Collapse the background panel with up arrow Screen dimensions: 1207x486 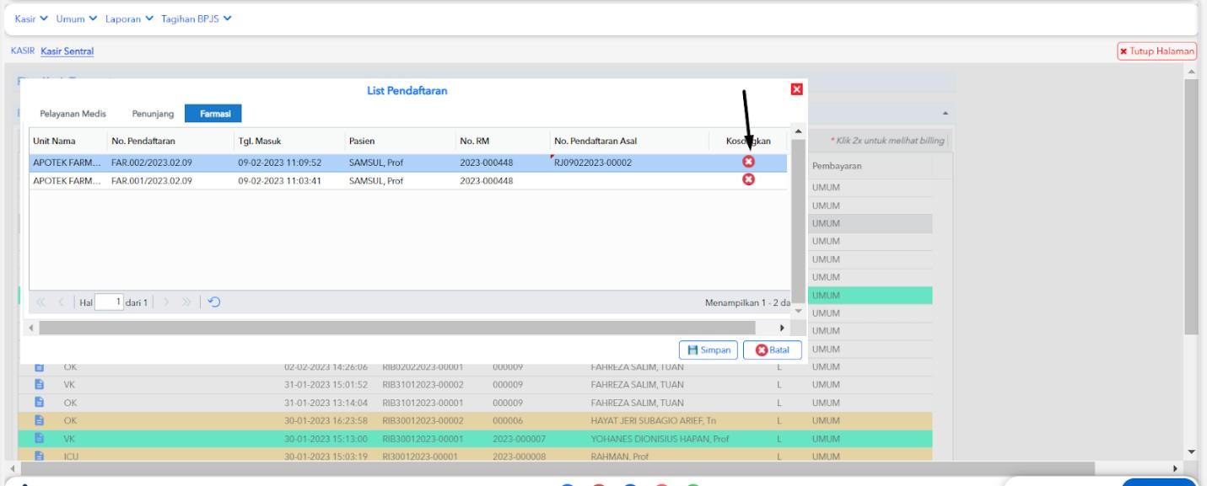coord(945,113)
